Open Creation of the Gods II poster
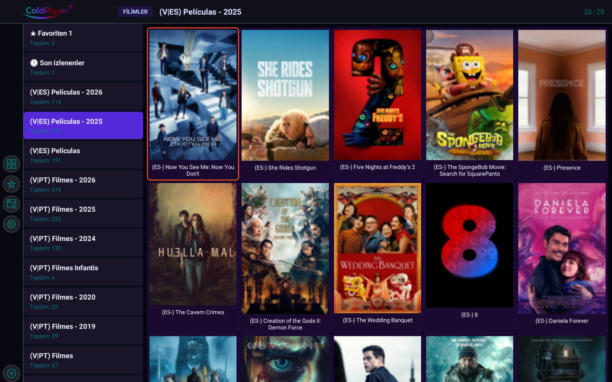Viewport: 612px width, 382px height. pos(285,248)
